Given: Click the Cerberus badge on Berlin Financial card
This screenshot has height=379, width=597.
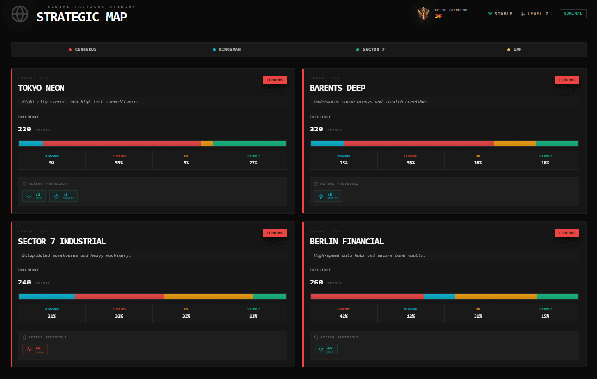Looking at the screenshot, I should pyautogui.click(x=567, y=233).
